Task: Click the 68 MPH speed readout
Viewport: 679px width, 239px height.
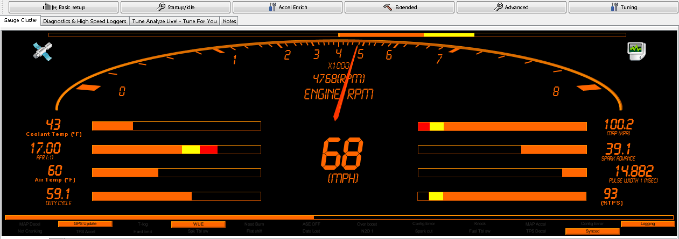Action: click(x=342, y=155)
